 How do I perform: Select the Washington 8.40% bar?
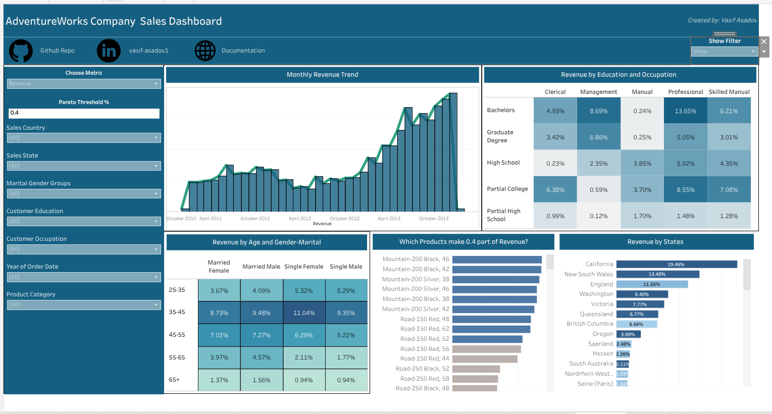(642, 294)
